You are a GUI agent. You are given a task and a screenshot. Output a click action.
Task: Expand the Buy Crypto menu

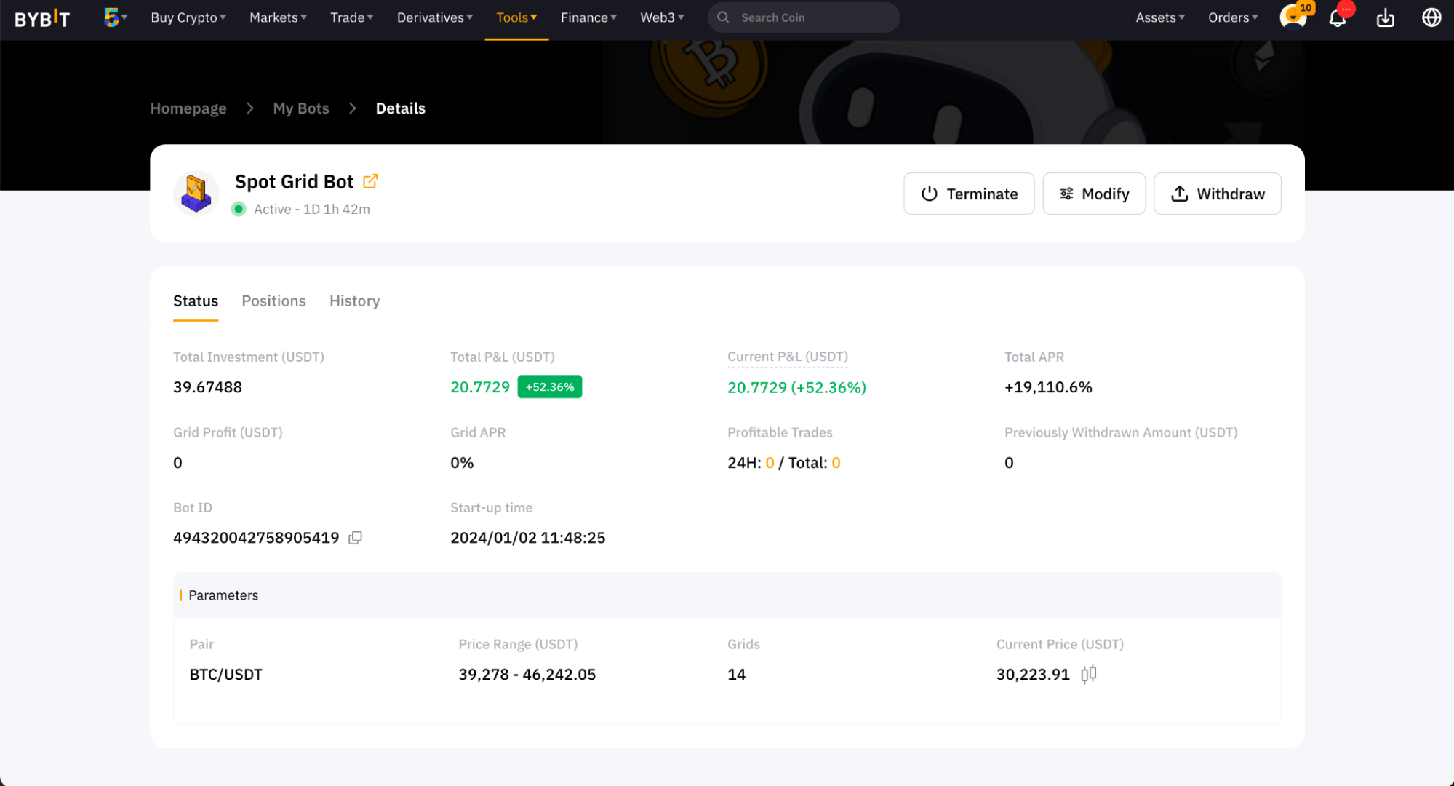[x=188, y=17]
